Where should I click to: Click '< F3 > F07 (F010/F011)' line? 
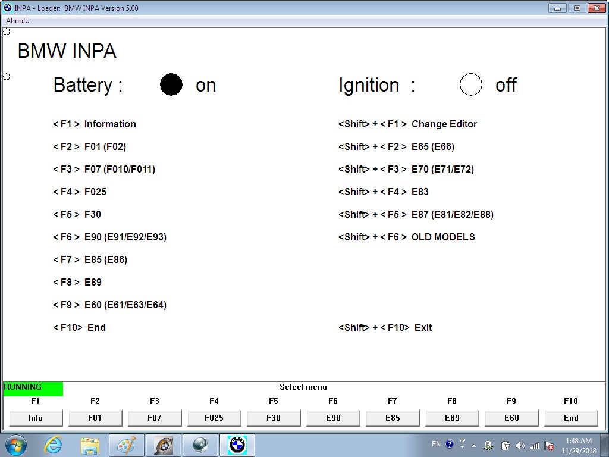[104, 169]
